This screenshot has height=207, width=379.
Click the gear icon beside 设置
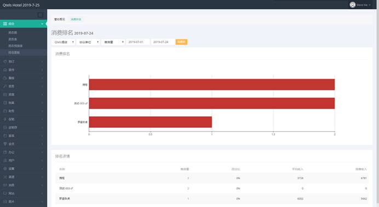coord(5,169)
